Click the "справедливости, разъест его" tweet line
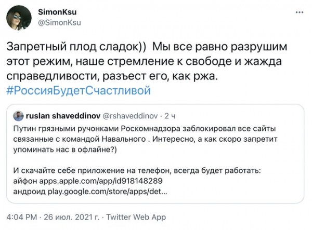 point(112,76)
